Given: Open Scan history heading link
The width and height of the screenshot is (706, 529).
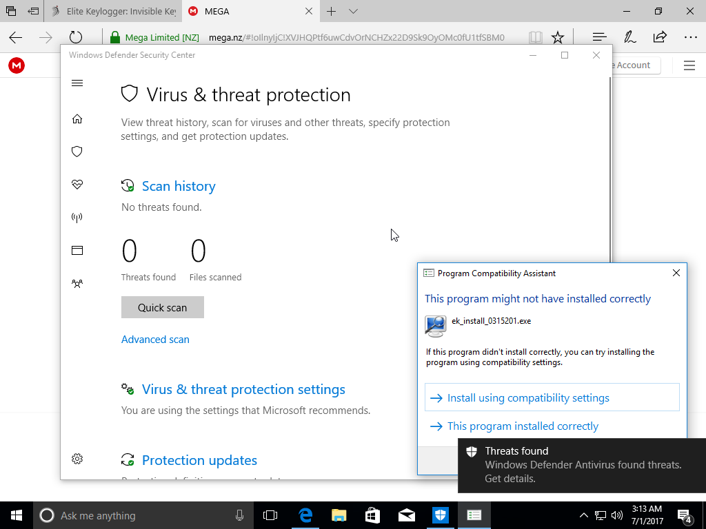Looking at the screenshot, I should point(179,186).
